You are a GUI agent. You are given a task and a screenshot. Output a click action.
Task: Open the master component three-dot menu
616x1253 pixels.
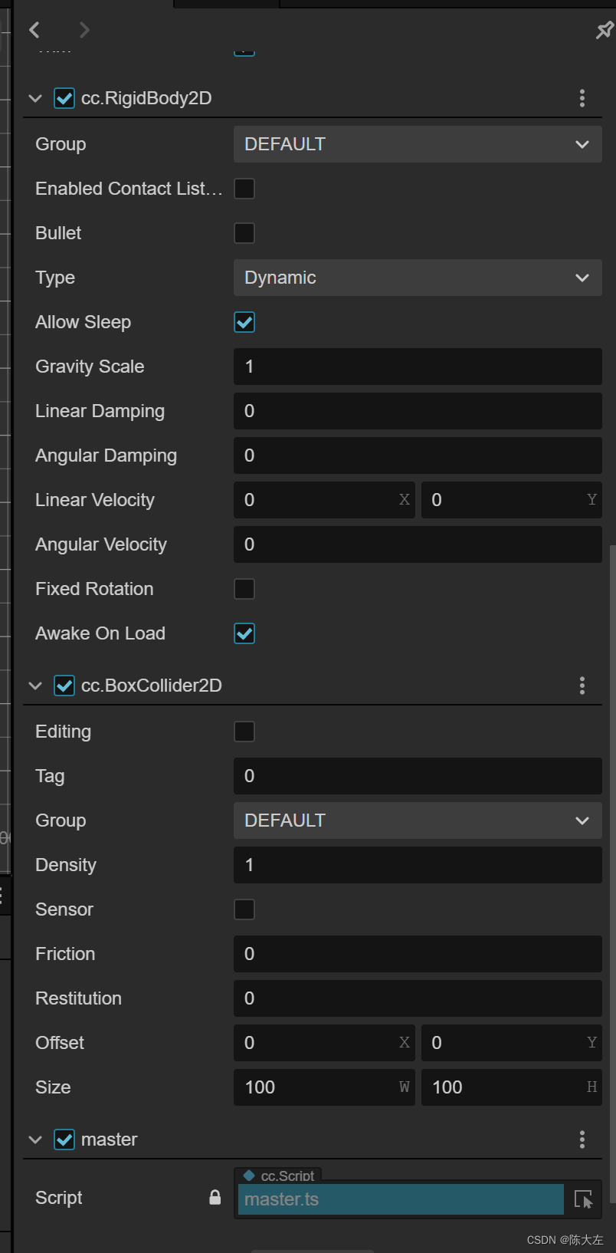(582, 1140)
